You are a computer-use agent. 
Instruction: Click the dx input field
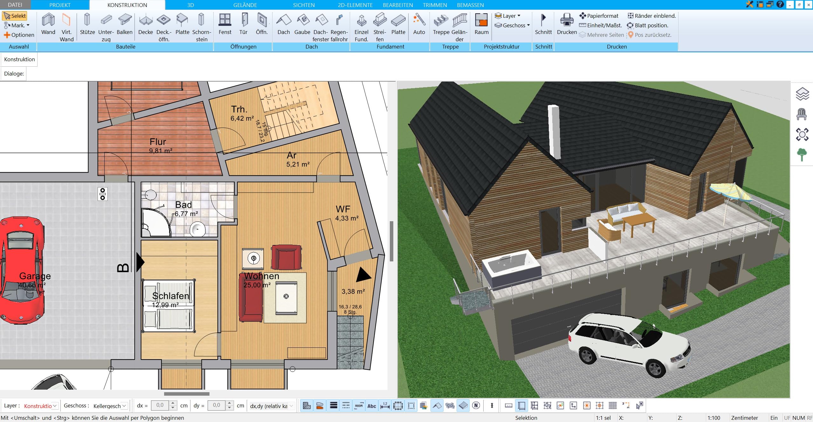coord(160,406)
